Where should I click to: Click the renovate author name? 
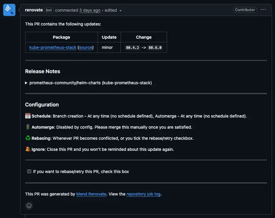pos(34,10)
